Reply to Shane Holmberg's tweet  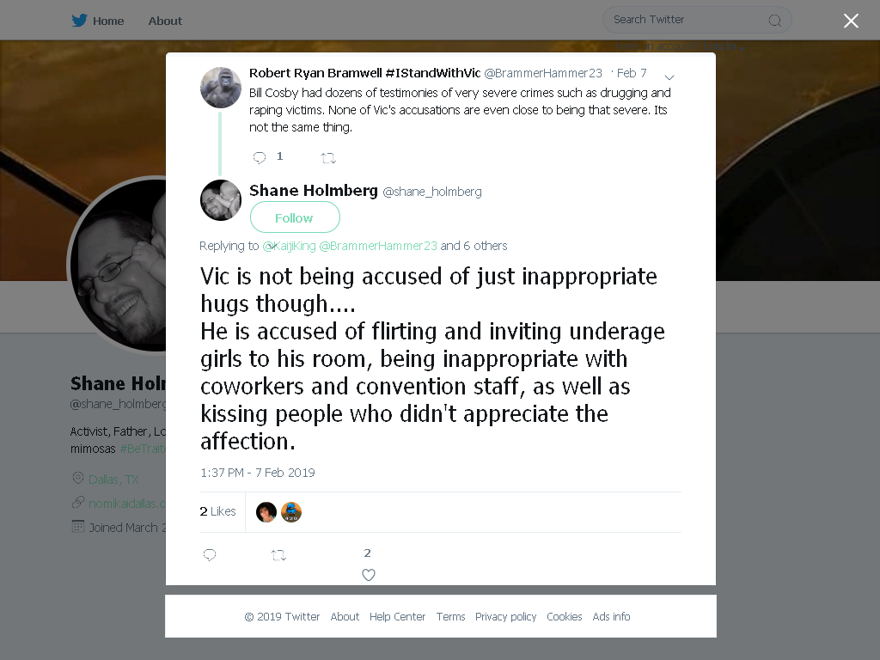coord(210,555)
